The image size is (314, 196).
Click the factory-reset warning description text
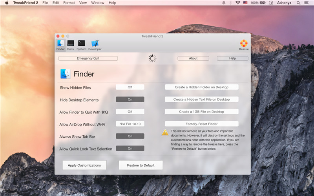(208, 140)
